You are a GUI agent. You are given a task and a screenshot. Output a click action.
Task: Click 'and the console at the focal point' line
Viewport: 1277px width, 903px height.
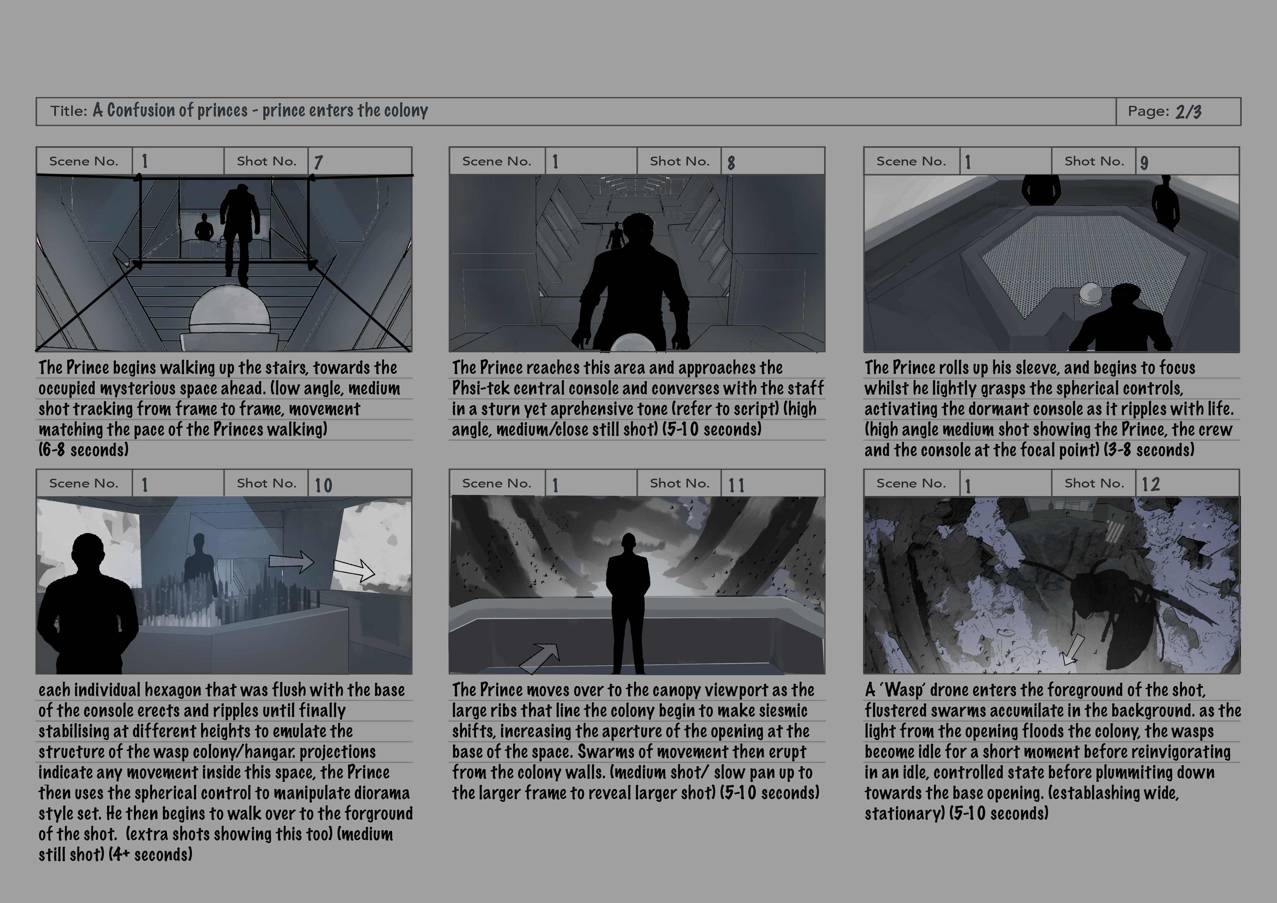tap(1030, 450)
